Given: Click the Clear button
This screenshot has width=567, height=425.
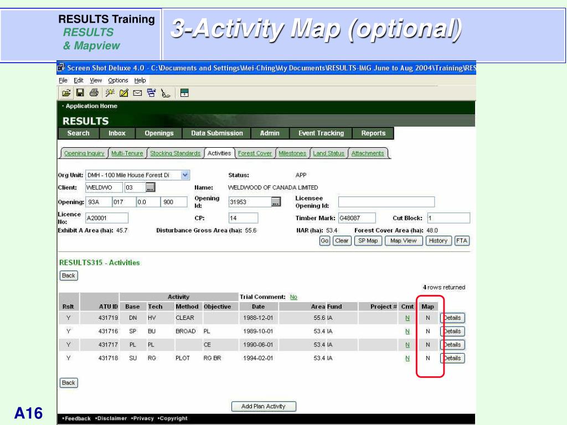Looking at the screenshot, I should coord(342,241).
